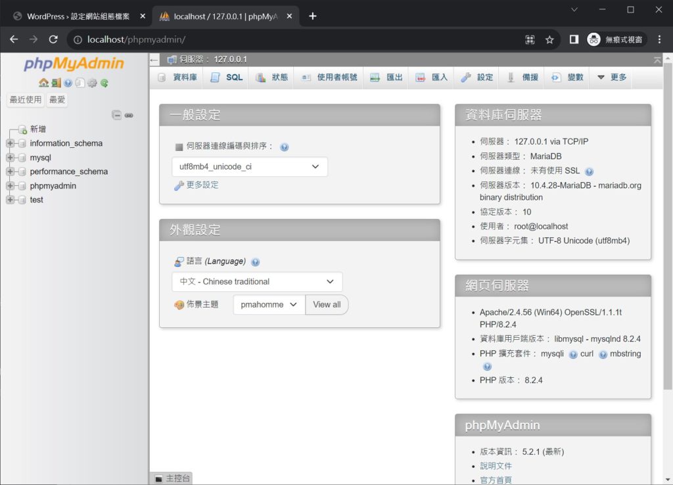Switch to the 資料庫 tab
The width and height of the screenshot is (673, 485).
[177, 78]
